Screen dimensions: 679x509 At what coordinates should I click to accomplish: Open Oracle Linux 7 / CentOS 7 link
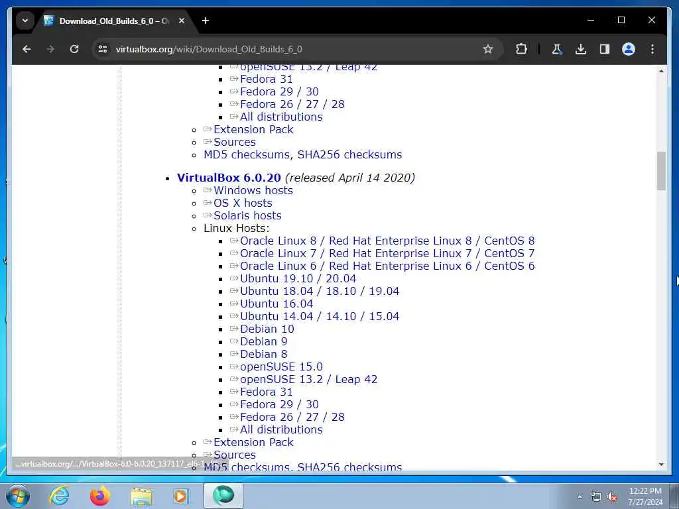(x=387, y=253)
